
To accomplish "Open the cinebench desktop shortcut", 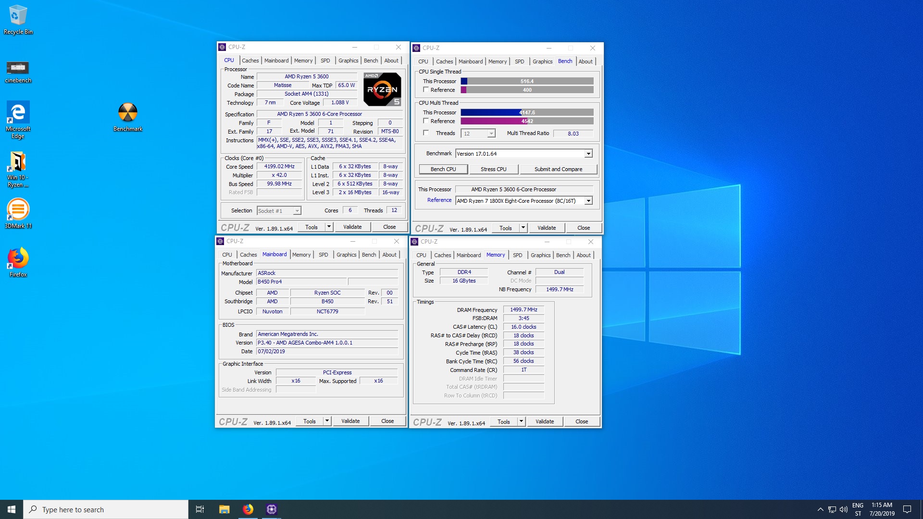I will [18, 72].
